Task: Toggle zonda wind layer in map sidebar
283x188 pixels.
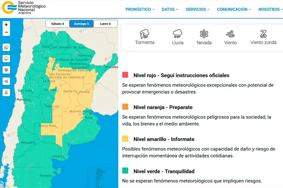Action: (x=6, y=92)
